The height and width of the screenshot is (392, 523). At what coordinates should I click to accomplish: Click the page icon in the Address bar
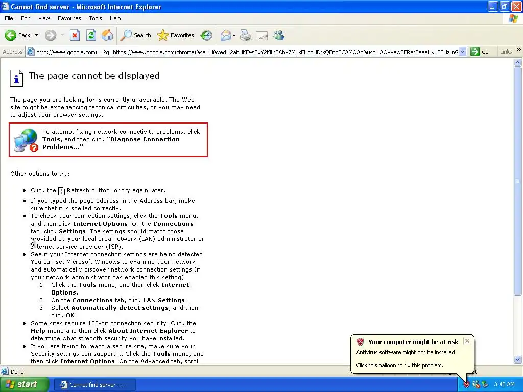click(30, 52)
